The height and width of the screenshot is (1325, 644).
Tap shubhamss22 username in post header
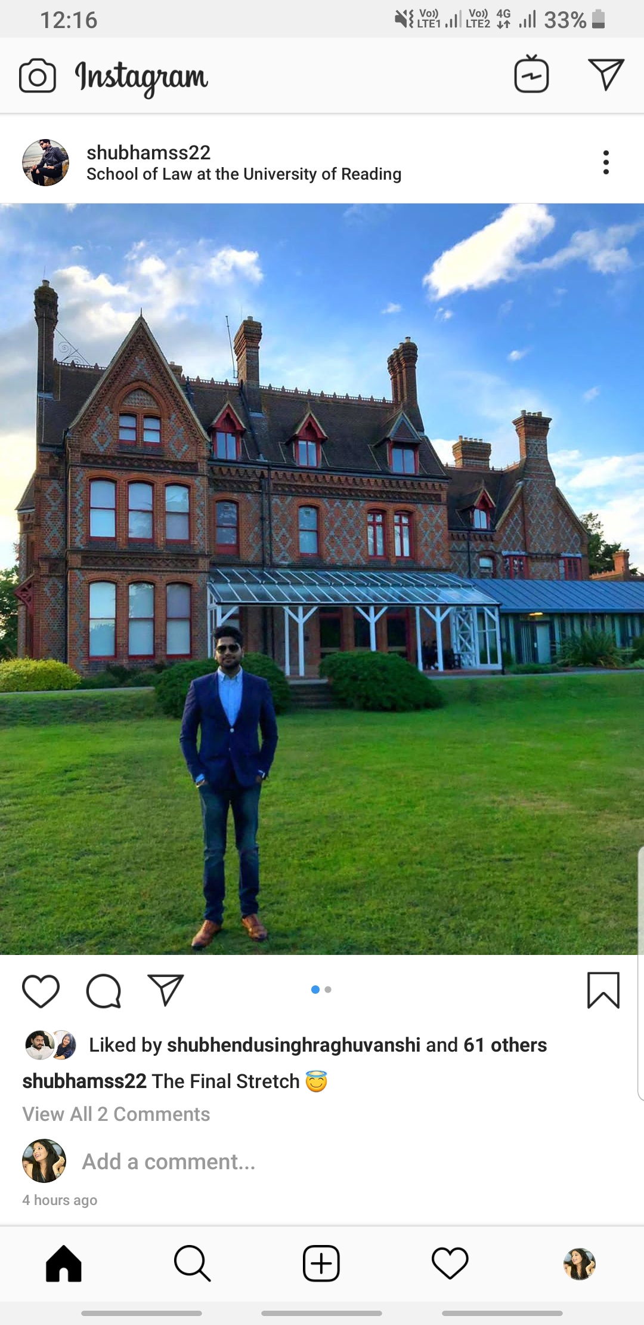[x=148, y=152]
